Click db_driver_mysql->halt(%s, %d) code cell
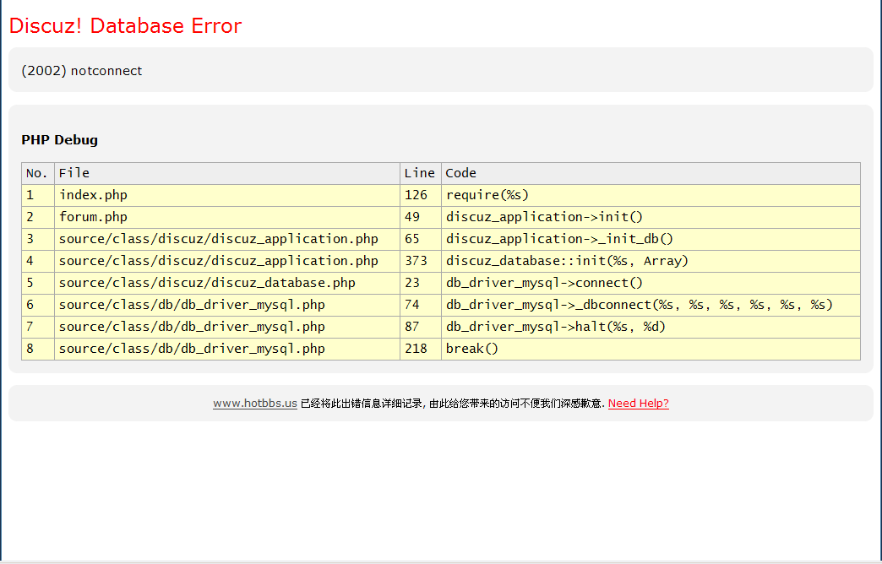The height and width of the screenshot is (564, 882). coord(651,327)
